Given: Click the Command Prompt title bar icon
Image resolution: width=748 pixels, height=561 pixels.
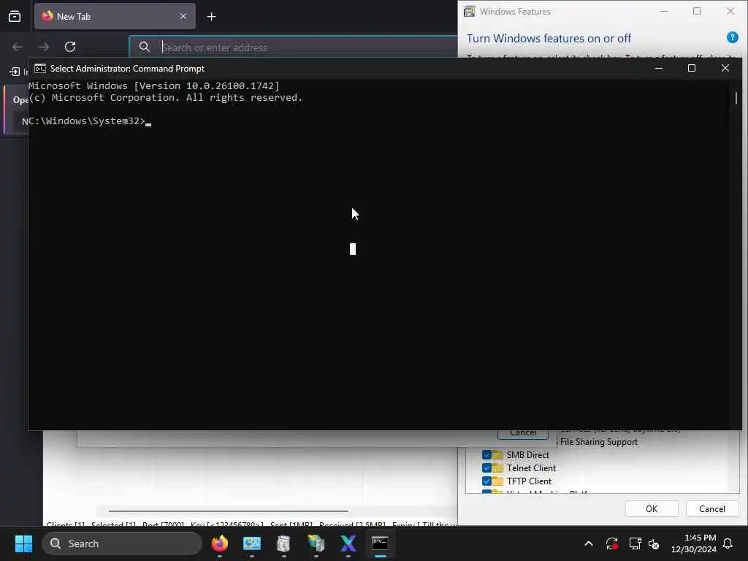Looking at the screenshot, I should tap(40, 68).
